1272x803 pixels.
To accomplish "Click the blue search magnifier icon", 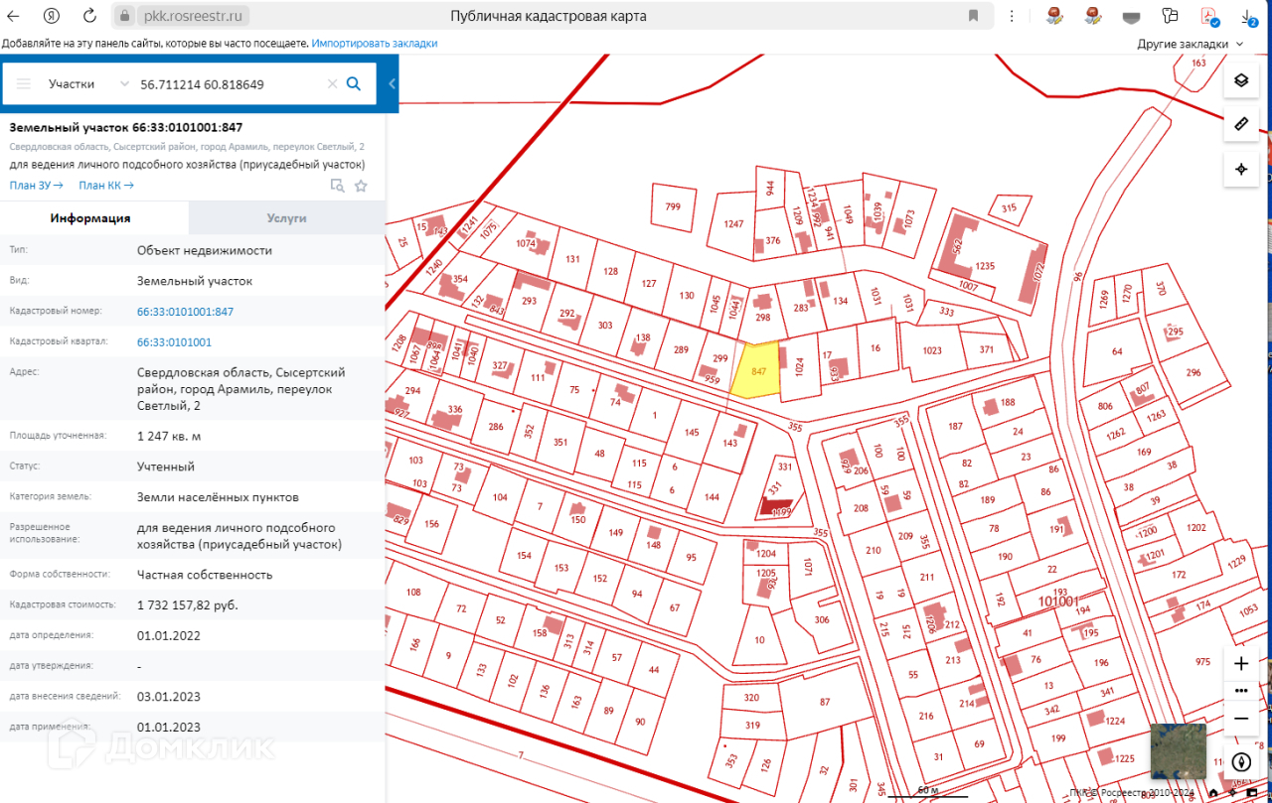I will tap(353, 84).
